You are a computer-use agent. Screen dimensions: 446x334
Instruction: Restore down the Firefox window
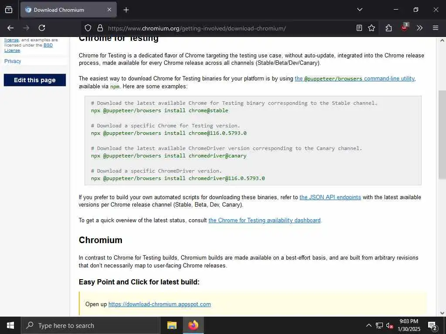click(x=416, y=10)
